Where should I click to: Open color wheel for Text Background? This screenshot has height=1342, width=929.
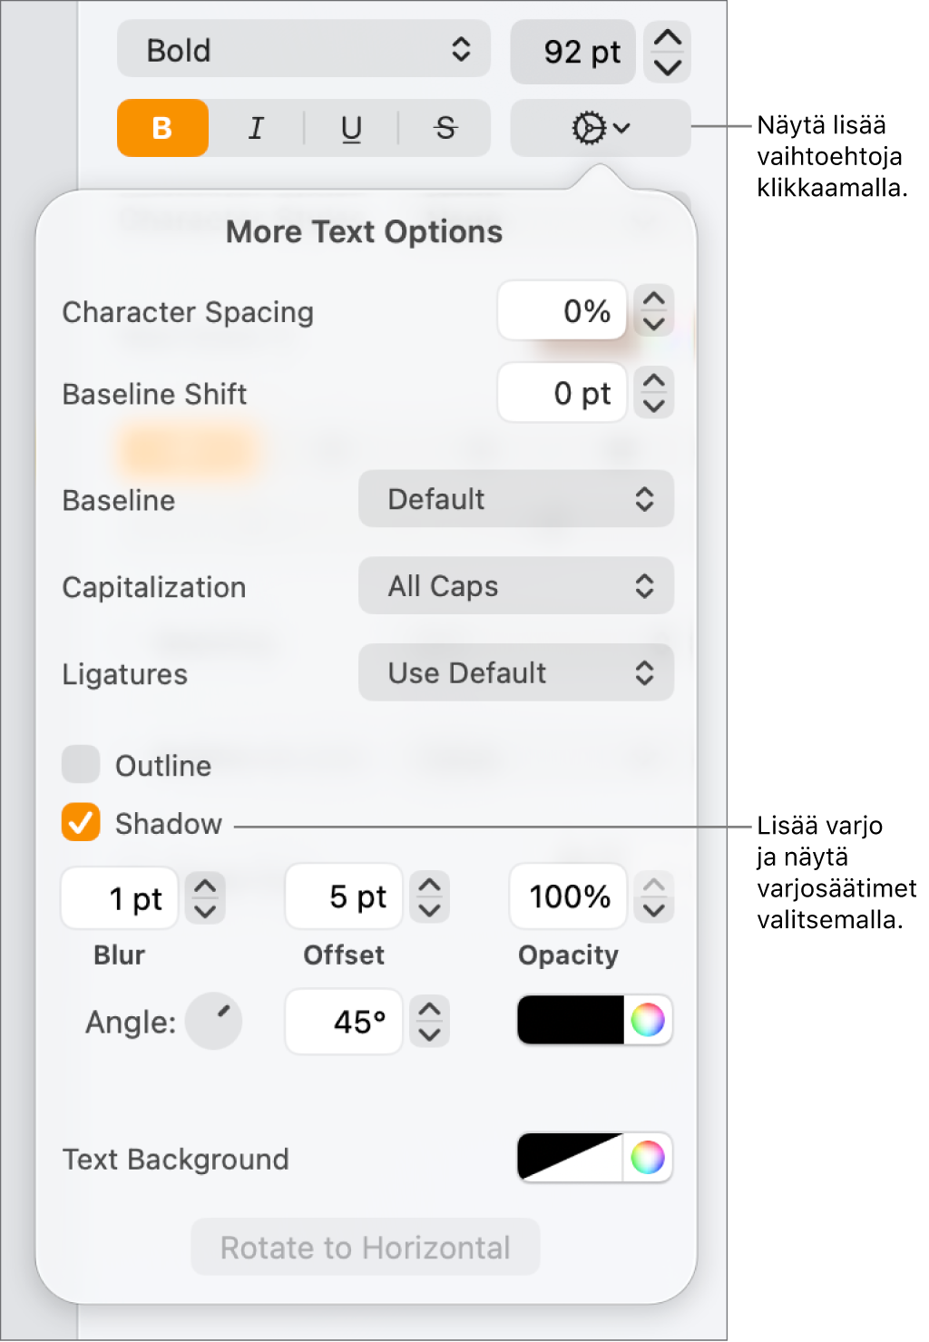(x=648, y=1157)
